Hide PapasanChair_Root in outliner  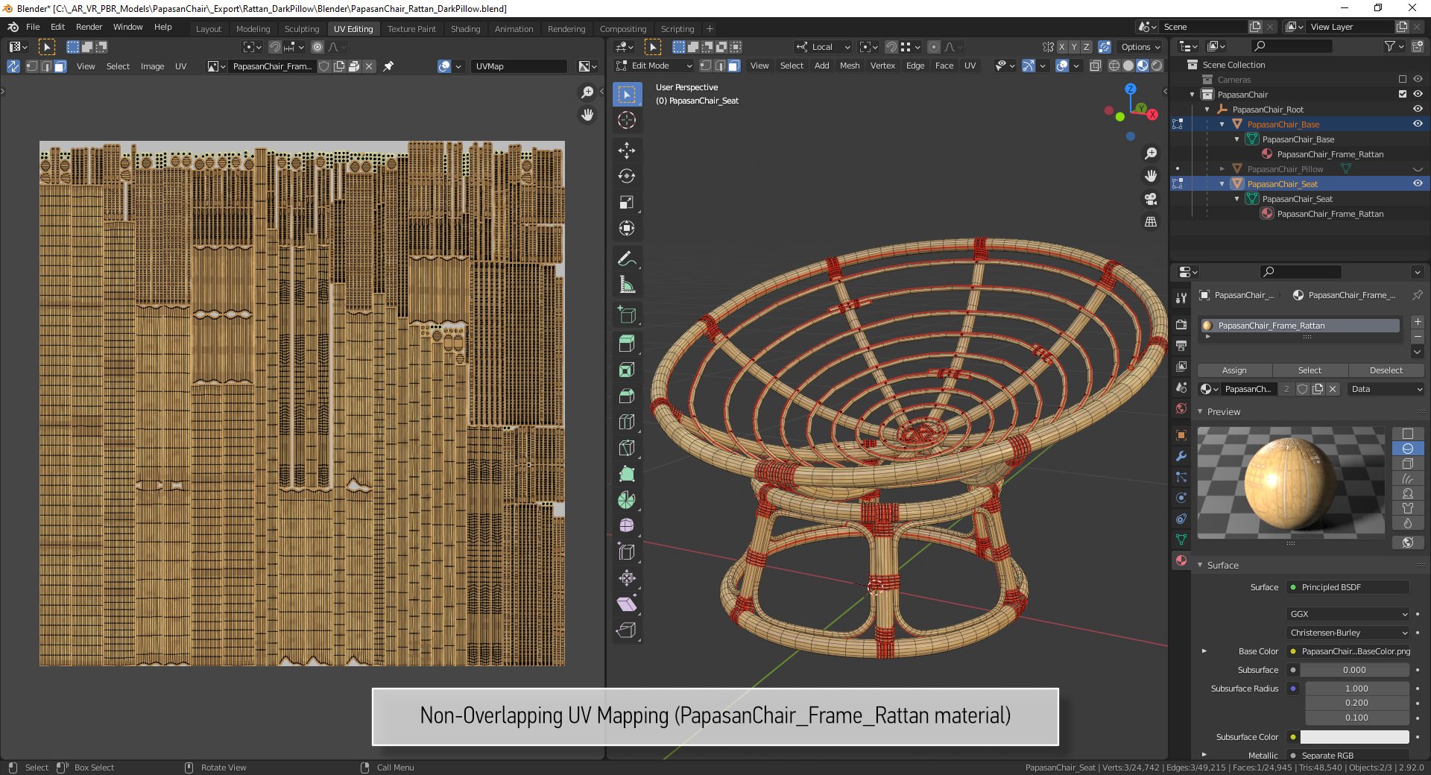[1418, 109]
